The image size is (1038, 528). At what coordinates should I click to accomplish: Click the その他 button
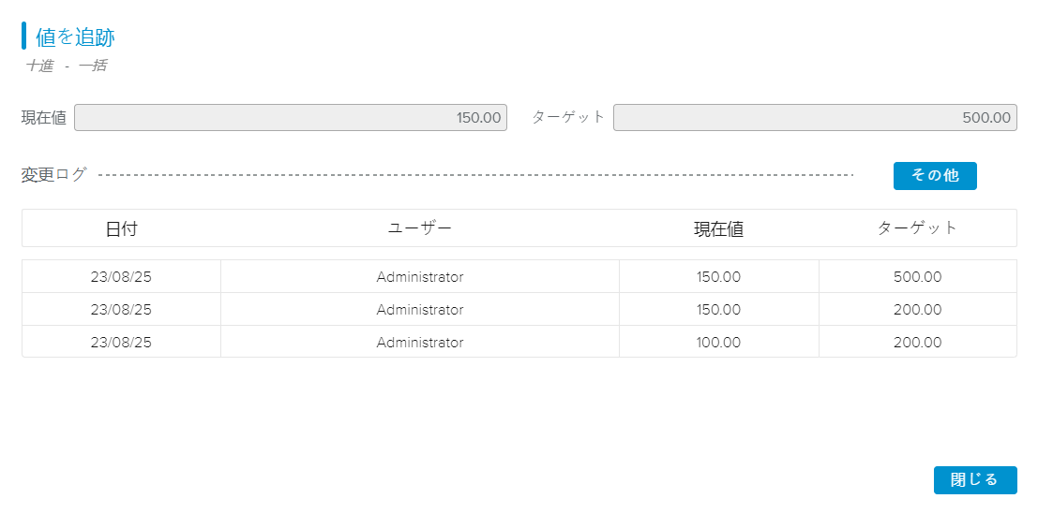[934, 176]
